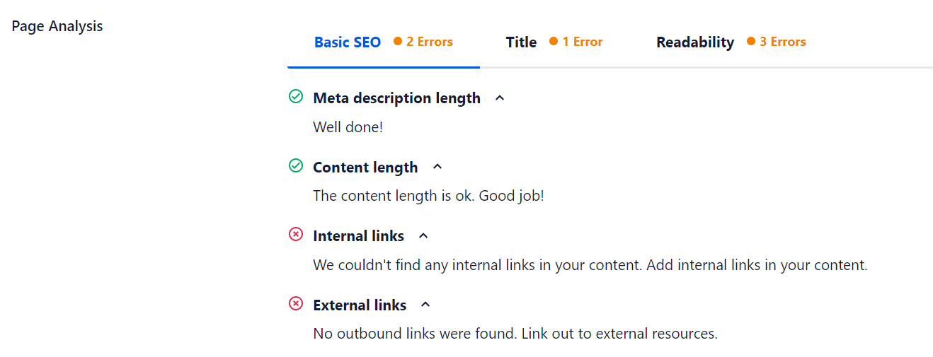Click red error icon beside Internal links
The image size is (933, 357).
(296, 235)
